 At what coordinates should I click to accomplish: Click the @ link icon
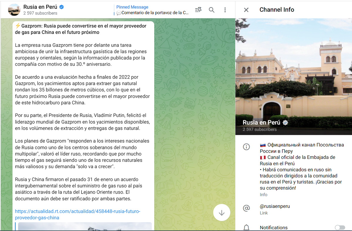[246, 208]
